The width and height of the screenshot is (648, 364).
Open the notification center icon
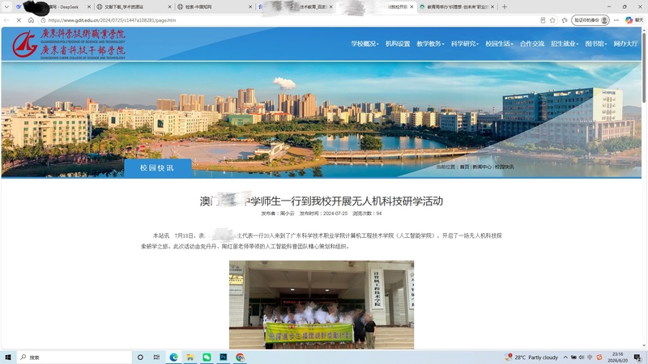click(x=638, y=357)
